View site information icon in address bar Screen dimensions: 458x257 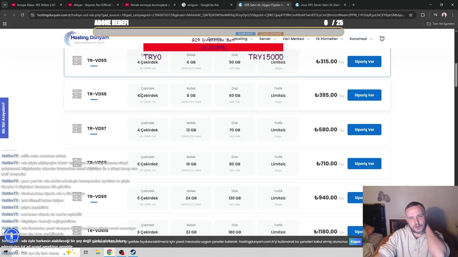point(33,15)
